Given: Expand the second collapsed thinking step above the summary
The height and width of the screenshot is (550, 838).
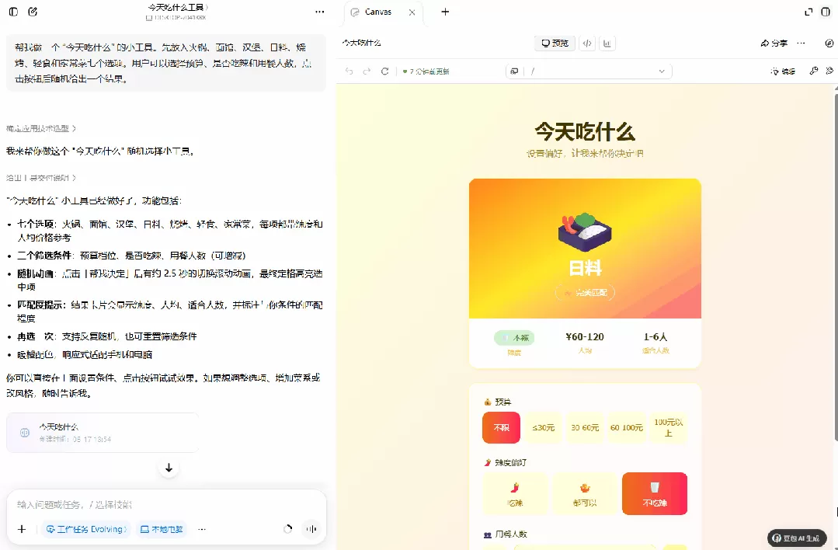Looking at the screenshot, I should [x=41, y=177].
